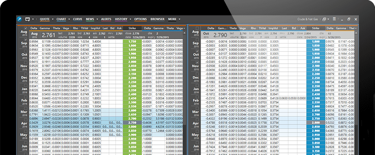
Task: Expand the NEWS dropdown arrow
Action: pos(97,19)
